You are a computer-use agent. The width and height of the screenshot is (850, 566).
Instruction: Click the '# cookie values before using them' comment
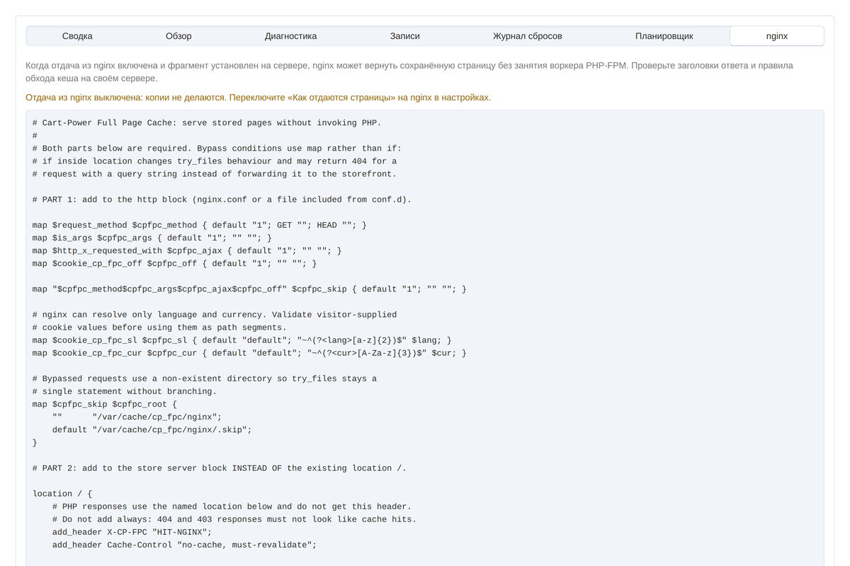(x=159, y=328)
